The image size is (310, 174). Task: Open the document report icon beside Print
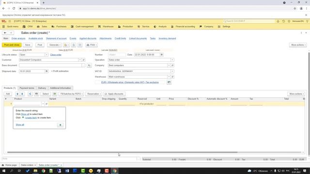[74, 45]
